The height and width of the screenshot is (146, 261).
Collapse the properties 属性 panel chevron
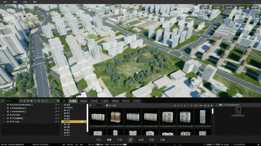pyautogui.click(x=217, y=105)
